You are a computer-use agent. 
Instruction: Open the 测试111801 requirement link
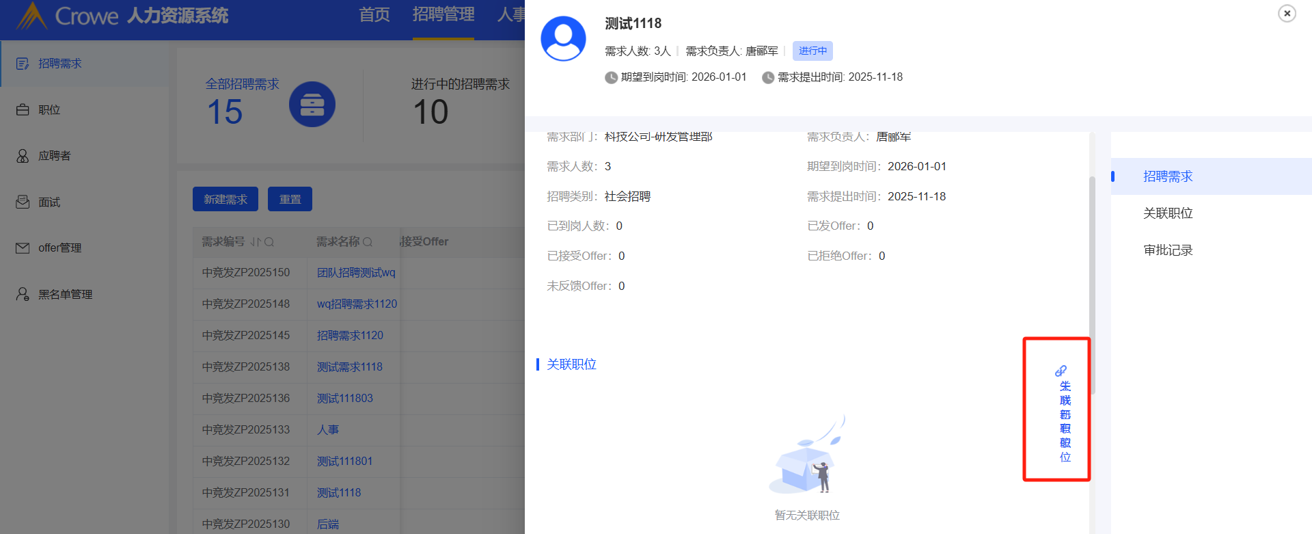pos(345,462)
